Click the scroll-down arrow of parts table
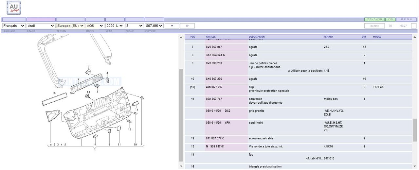Screen dimensions: 419x170 pyautogui.click(x=415, y=166)
